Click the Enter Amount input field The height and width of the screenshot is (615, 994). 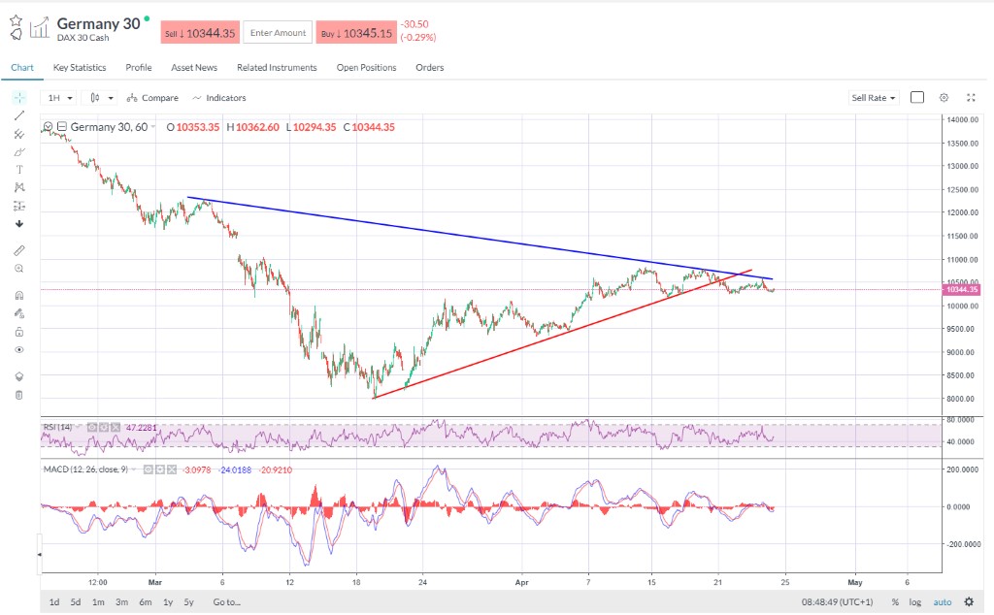click(x=278, y=33)
